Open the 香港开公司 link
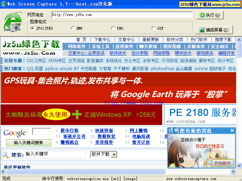This screenshot has height=181, width=242. coord(74,136)
